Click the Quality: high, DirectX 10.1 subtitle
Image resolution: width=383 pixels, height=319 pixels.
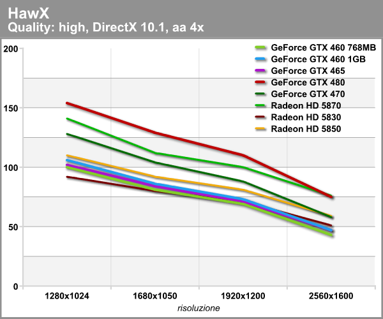106,27
